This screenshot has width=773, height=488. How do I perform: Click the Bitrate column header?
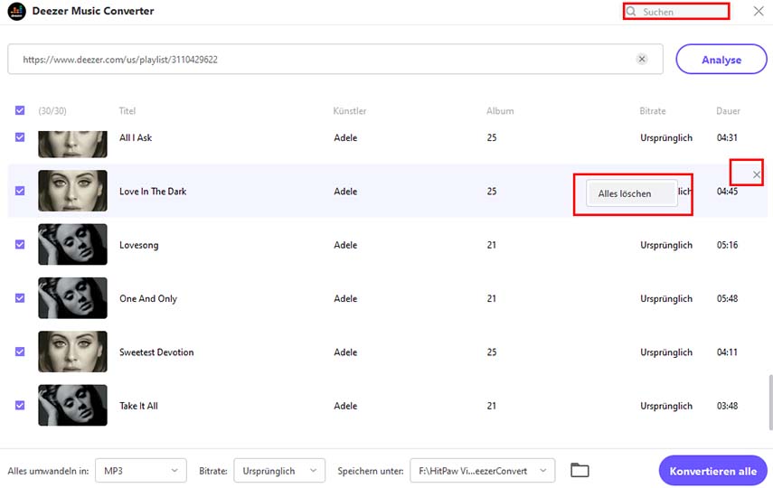click(x=653, y=111)
